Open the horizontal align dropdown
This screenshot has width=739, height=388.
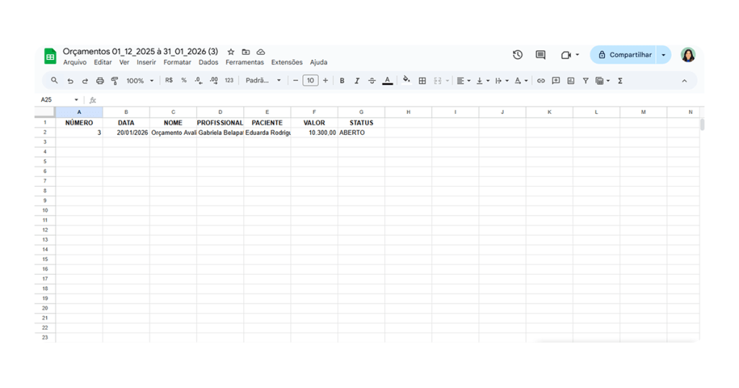point(463,81)
